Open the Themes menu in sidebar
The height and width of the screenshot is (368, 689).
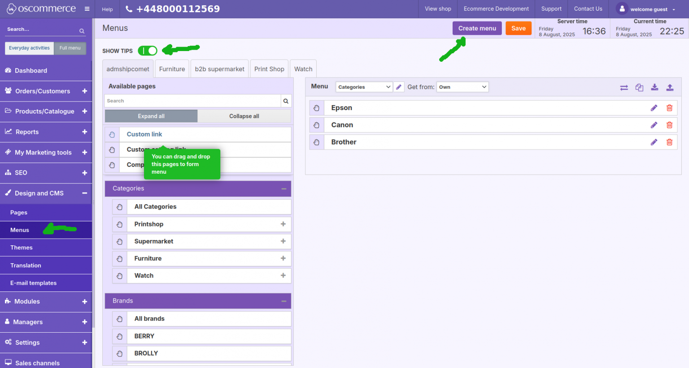point(21,247)
